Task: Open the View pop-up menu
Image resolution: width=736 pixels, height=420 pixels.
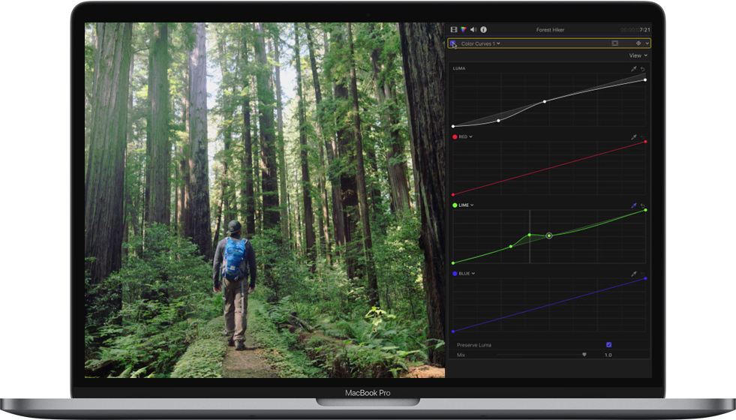Action: [x=638, y=55]
